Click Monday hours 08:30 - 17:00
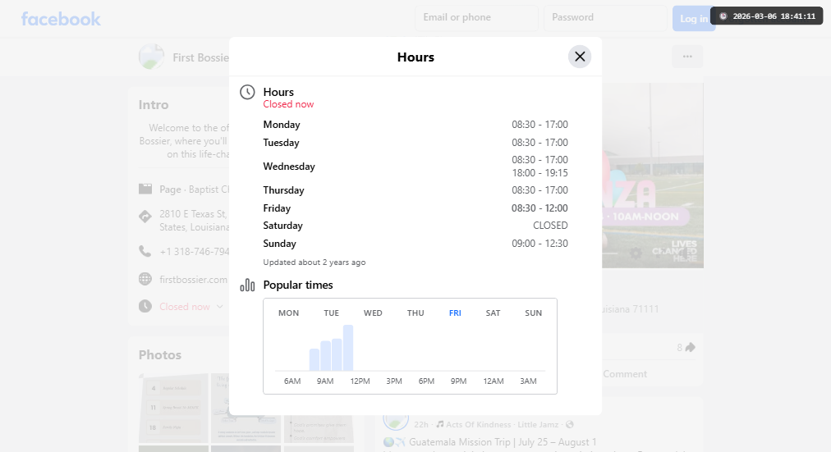The image size is (831, 452). 539,125
